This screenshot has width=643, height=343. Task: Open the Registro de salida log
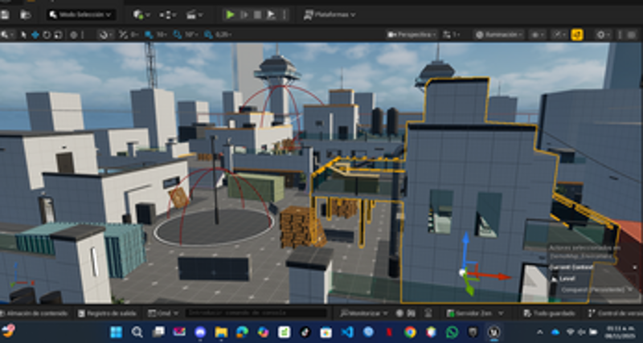(107, 313)
